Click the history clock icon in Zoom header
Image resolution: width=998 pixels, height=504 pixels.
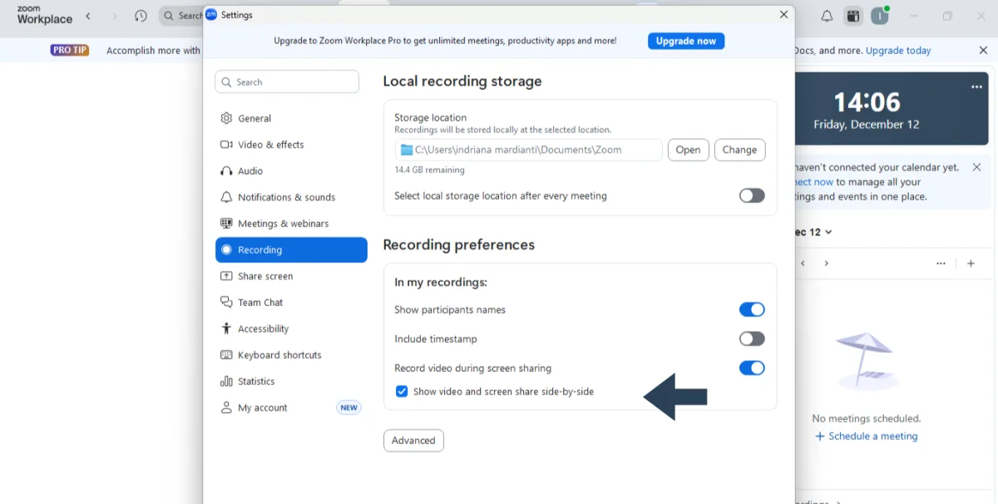141,16
